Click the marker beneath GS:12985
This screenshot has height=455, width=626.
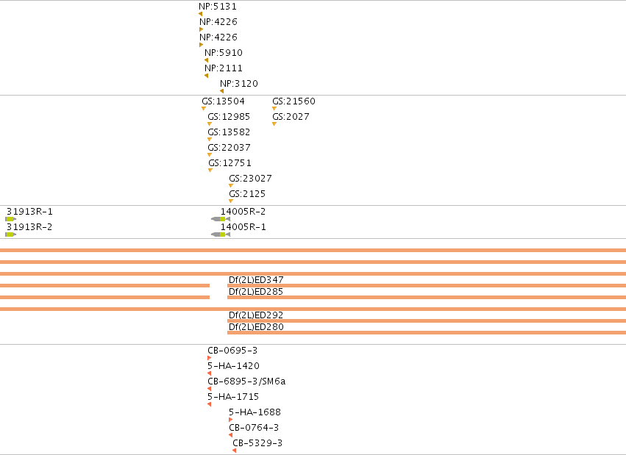pyautogui.click(x=210, y=124)
